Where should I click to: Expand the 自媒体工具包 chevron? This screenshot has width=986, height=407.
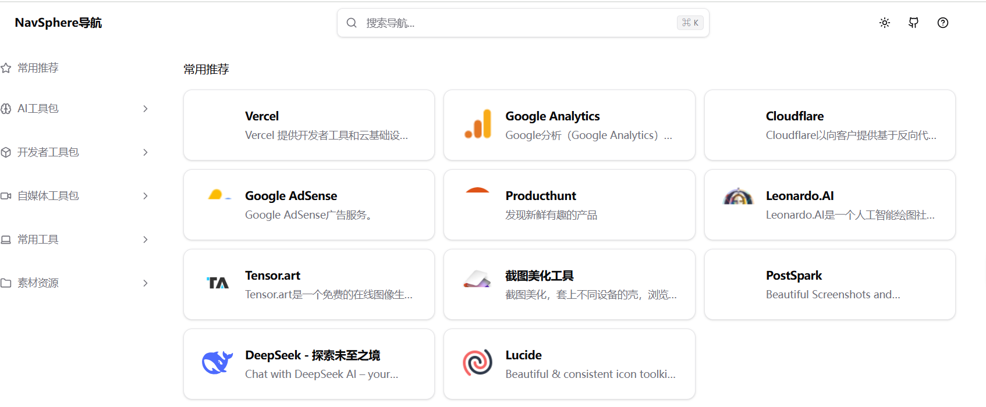click(146, 196)
